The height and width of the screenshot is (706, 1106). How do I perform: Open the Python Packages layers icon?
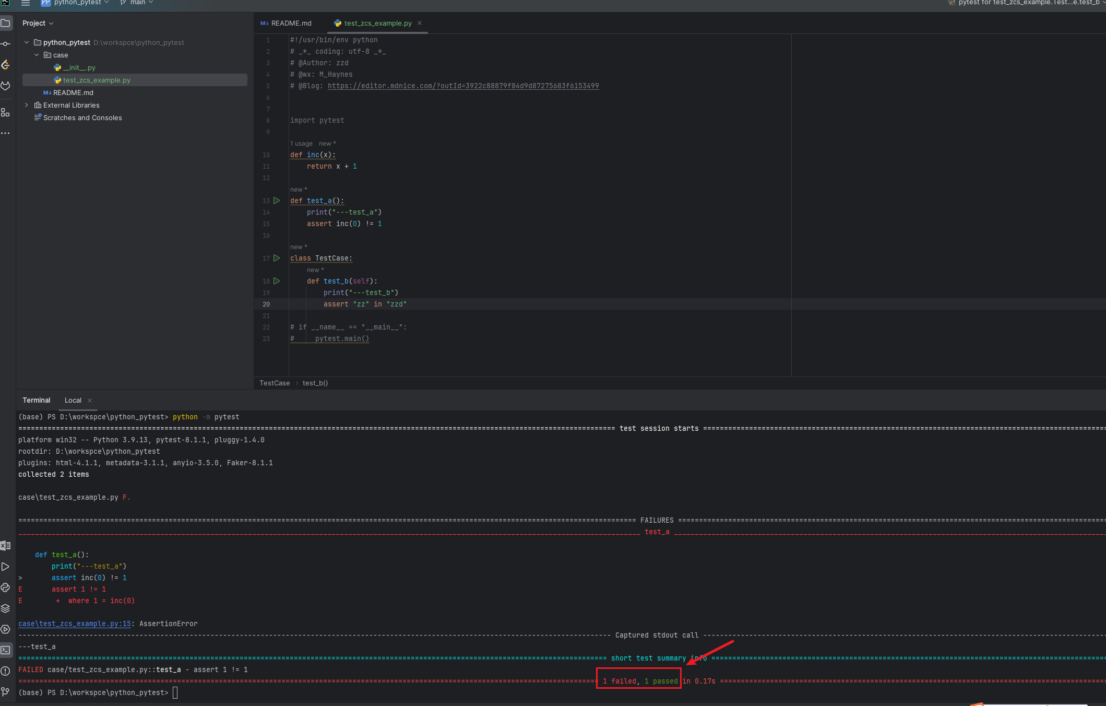(6, 608)
